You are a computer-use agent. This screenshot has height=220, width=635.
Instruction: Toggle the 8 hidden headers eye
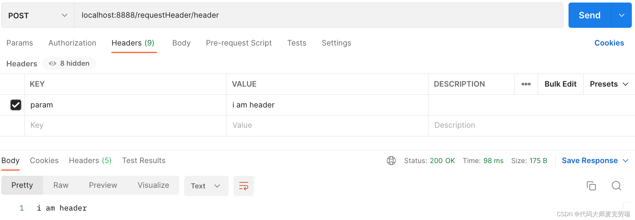click(x=53, y=64)
